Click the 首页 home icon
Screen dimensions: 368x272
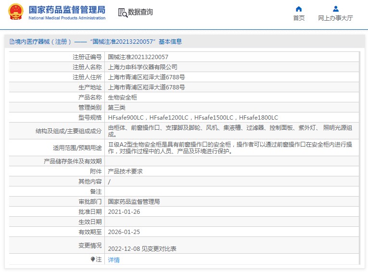(x=299, y=9)
